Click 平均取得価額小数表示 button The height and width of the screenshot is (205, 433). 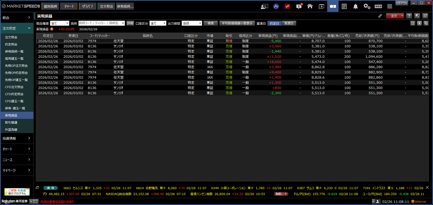(x=237, y=23)
